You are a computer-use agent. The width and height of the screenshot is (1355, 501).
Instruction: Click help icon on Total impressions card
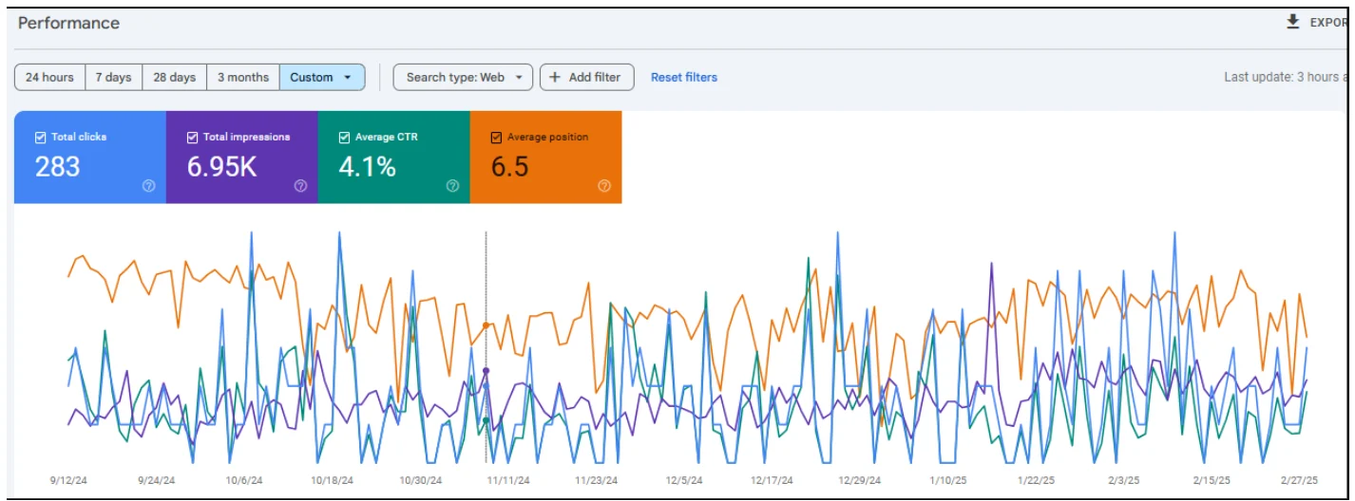300,186
